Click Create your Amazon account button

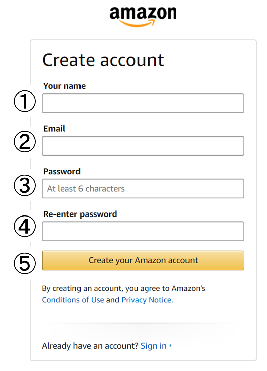[143, 260]
